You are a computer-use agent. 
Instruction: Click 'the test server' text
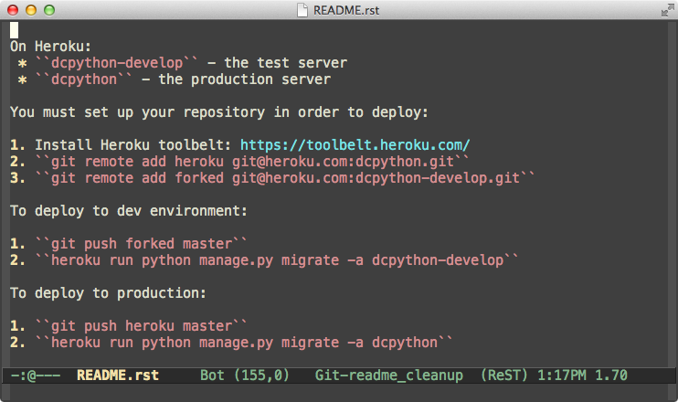click(285, 63)
